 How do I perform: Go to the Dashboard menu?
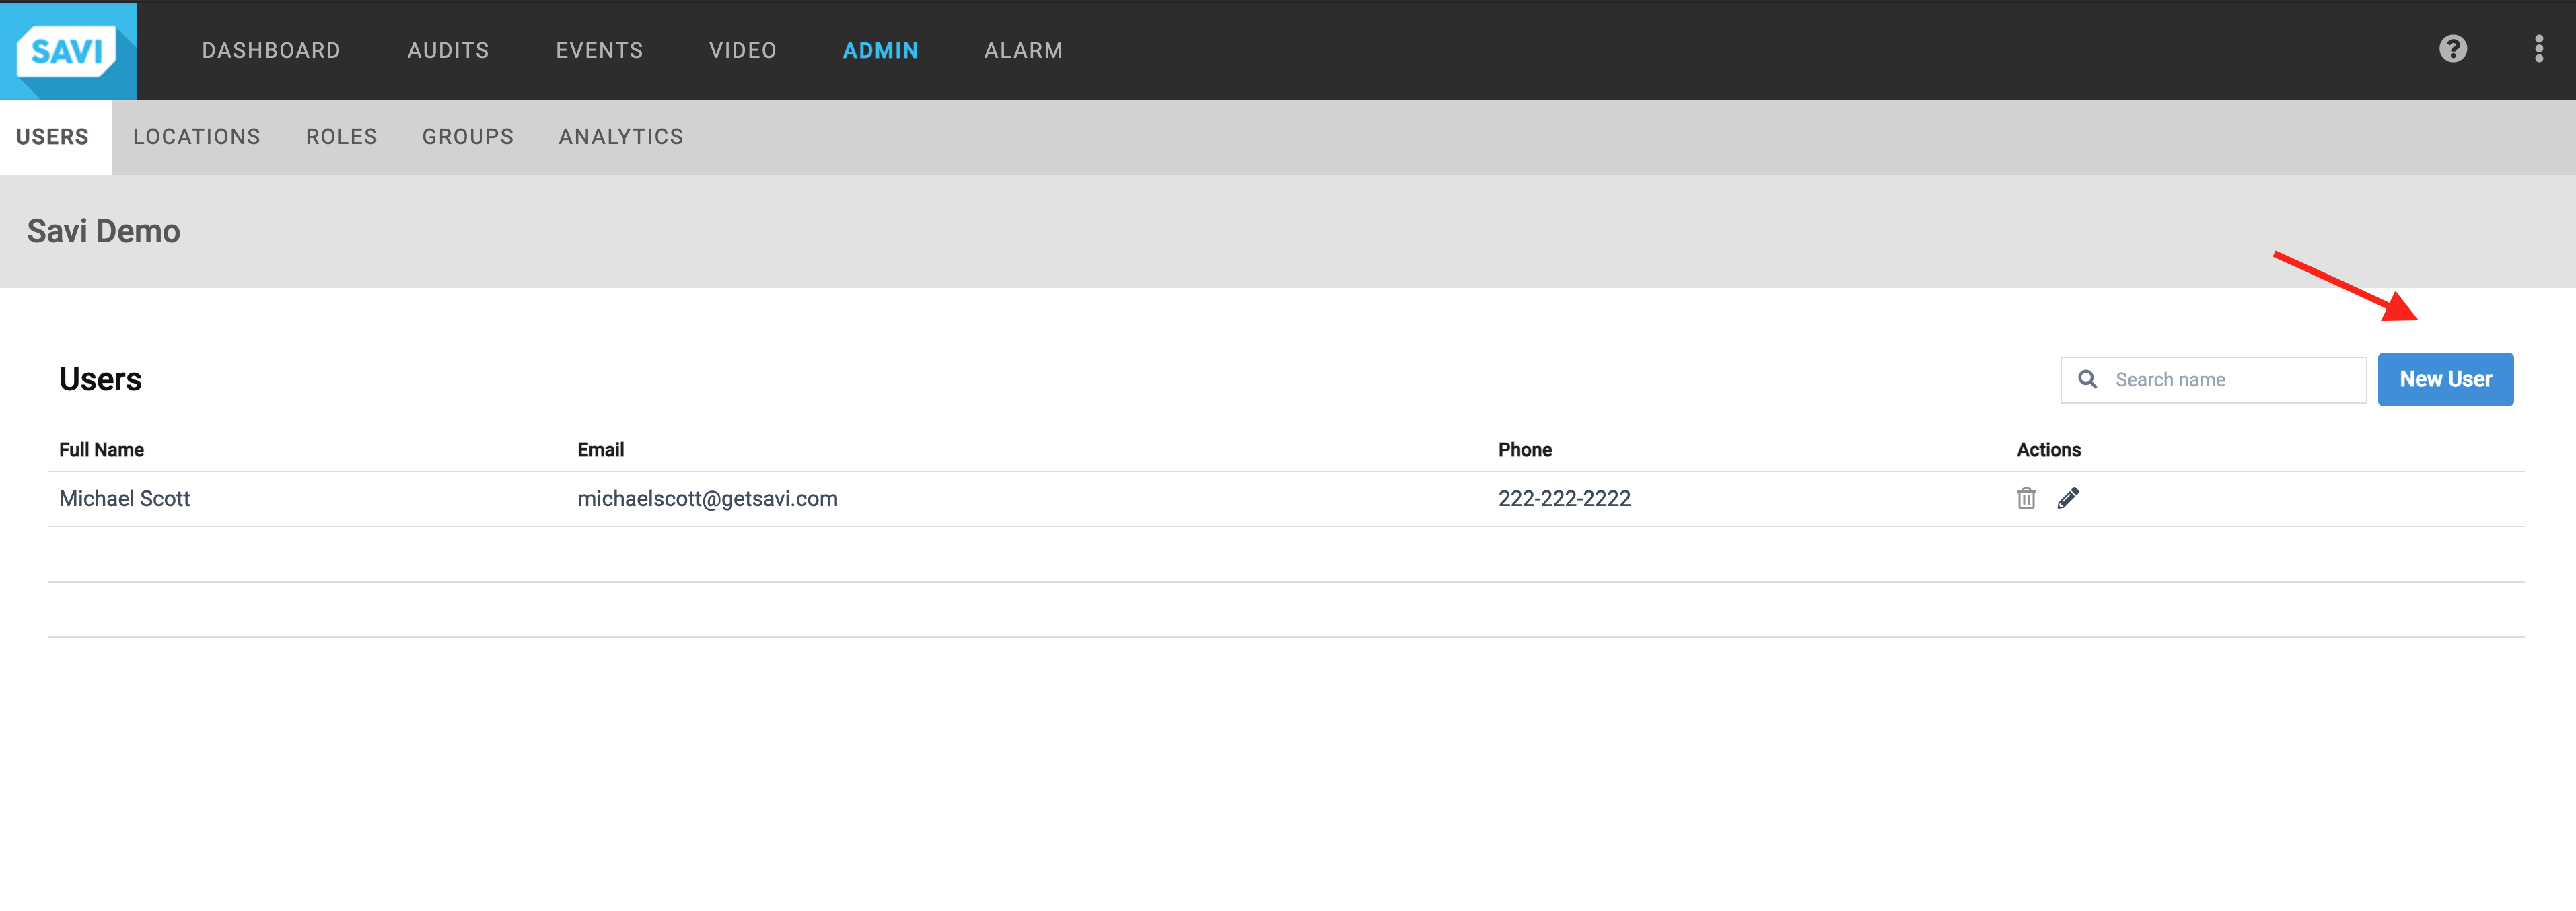coord(271,50)
